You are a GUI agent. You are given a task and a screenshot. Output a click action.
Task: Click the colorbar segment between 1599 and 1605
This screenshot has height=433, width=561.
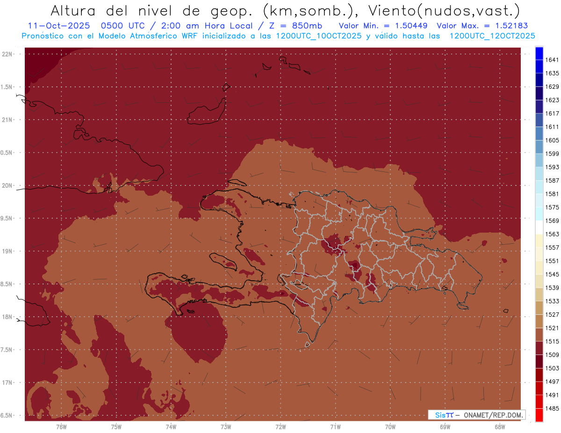[539, 147]
